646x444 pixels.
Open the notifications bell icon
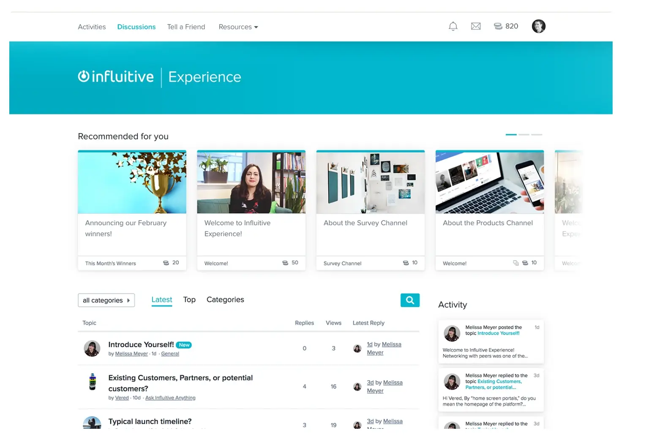[453, 26]
